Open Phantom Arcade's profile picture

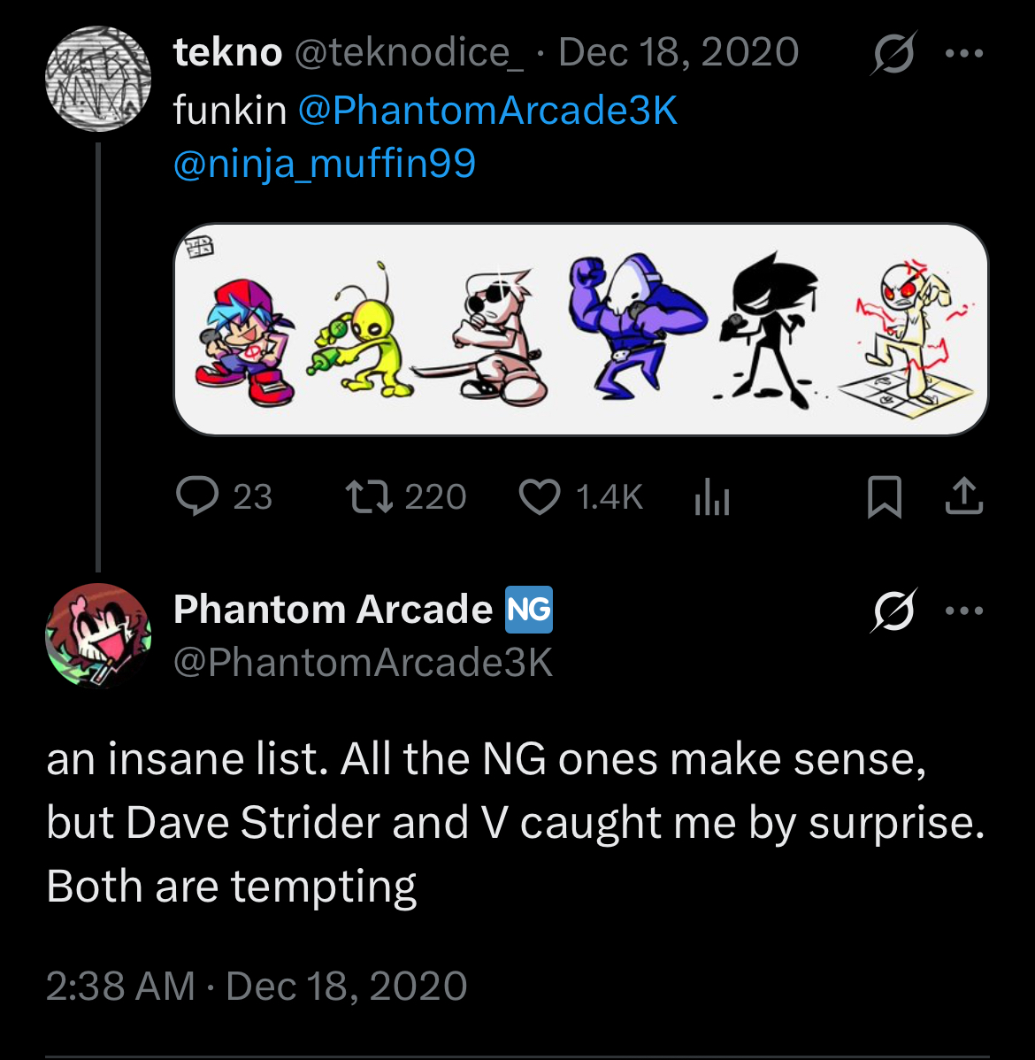tap(97, 635)
